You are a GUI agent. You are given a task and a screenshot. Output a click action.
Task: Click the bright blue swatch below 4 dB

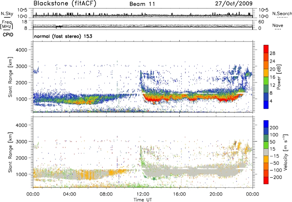(266, 105)
